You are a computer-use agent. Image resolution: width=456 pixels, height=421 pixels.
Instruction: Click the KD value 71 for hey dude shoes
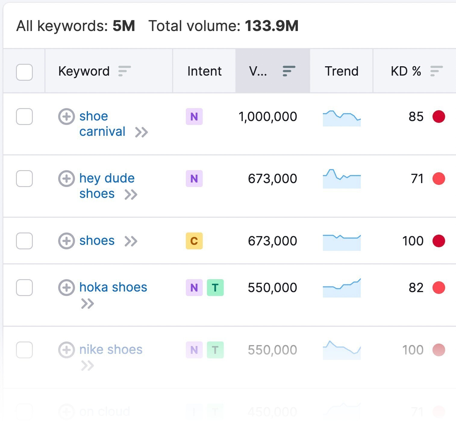coord(417,179)
